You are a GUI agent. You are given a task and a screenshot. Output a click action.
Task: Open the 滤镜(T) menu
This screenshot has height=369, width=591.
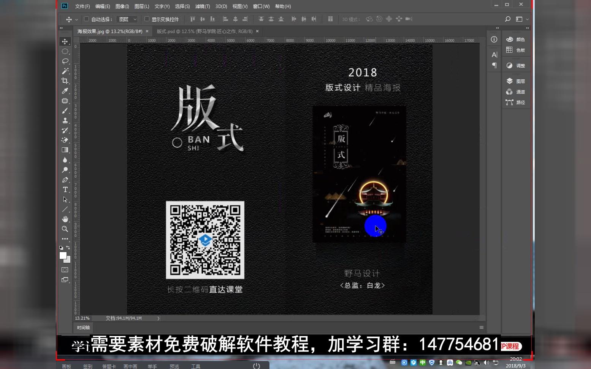203,6
